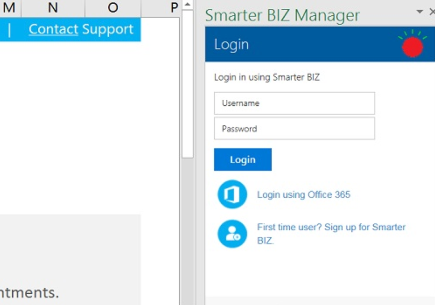The width and height of the screenshot is (435, 305).
Task: Focus the Password input field
Action: point(294,128)
